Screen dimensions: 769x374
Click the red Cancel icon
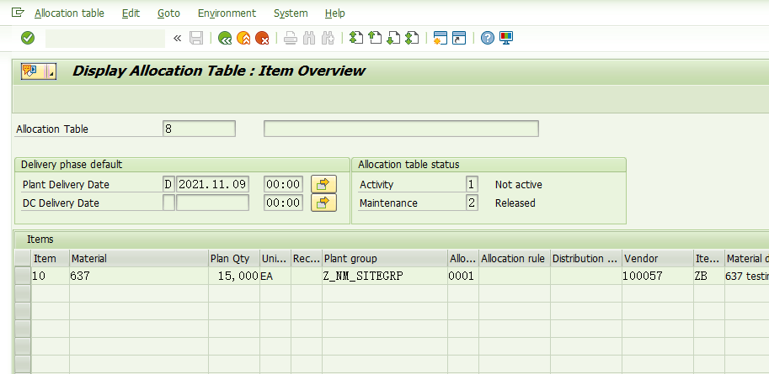coord(263,38)
